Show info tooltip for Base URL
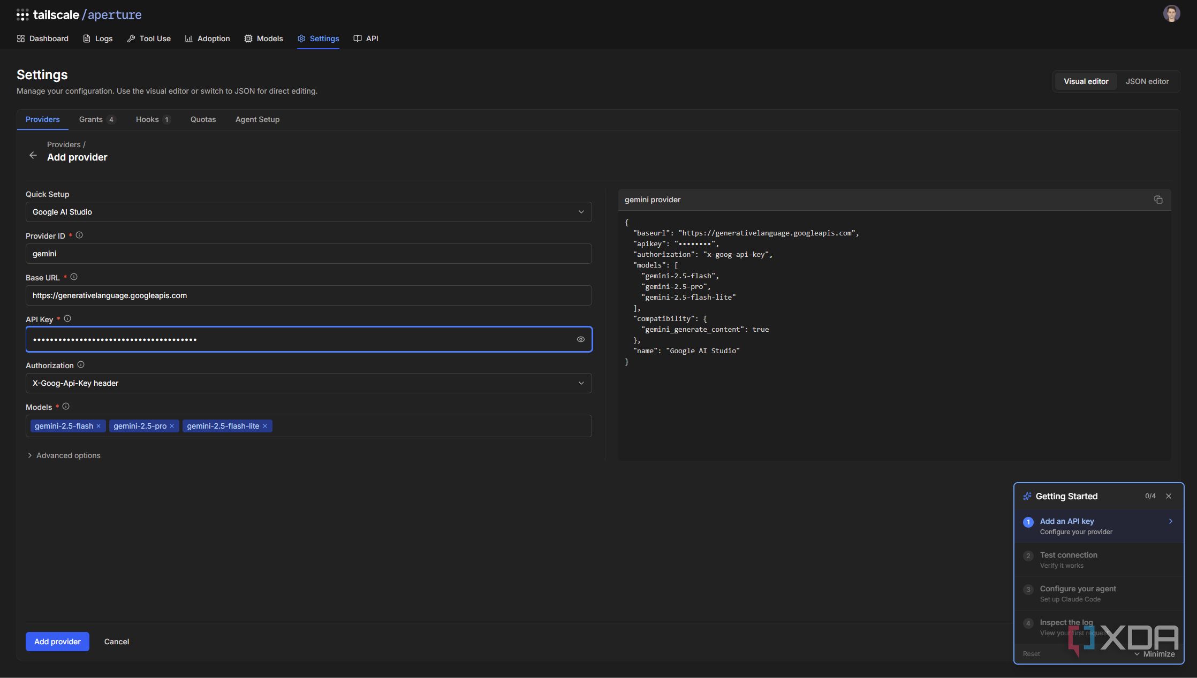Screen dimensions: 1197x678 [x=74, y=277]
